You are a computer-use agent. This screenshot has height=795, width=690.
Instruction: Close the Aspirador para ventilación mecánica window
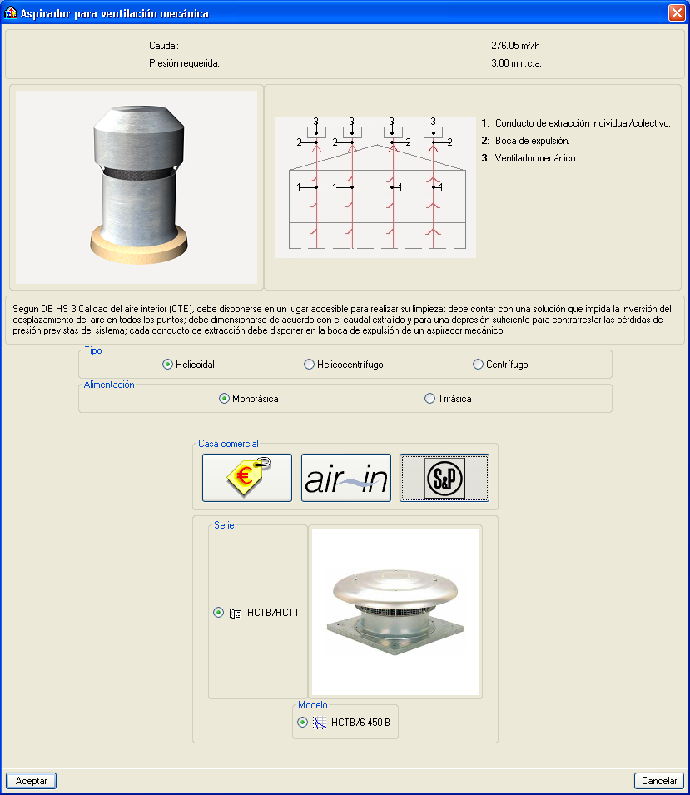click(x=677, y=12)
